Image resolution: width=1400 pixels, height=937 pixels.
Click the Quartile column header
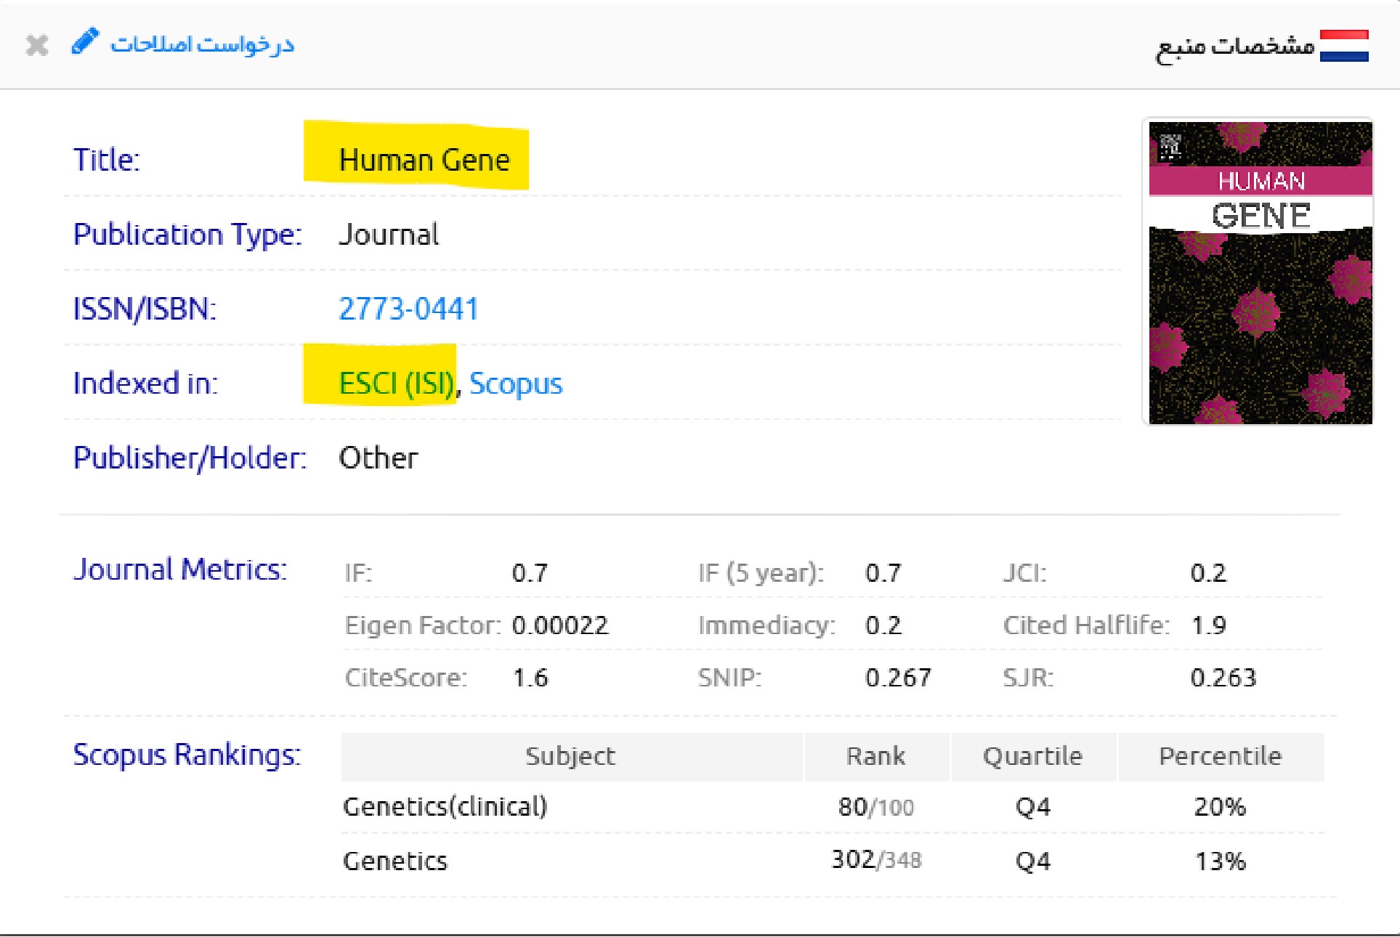coord(1032,756)
